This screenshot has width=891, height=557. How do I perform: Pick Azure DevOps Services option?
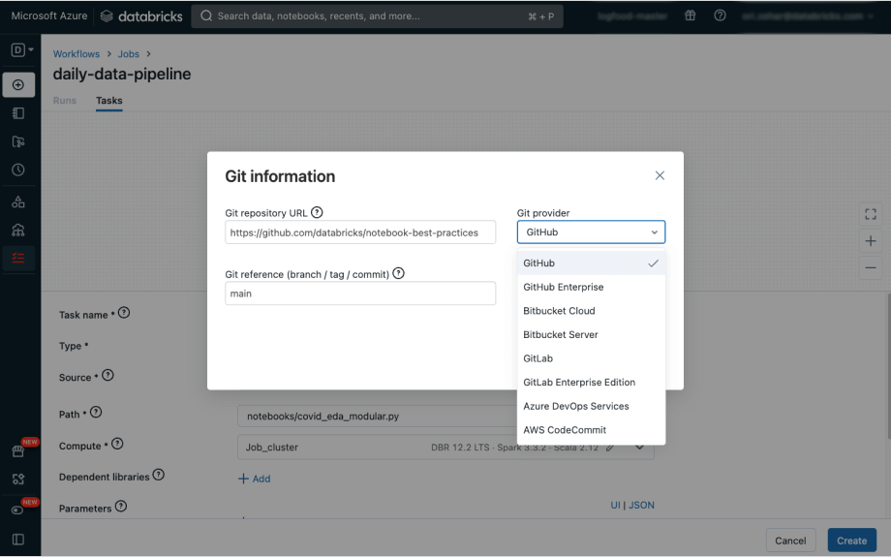pos(575,406)
